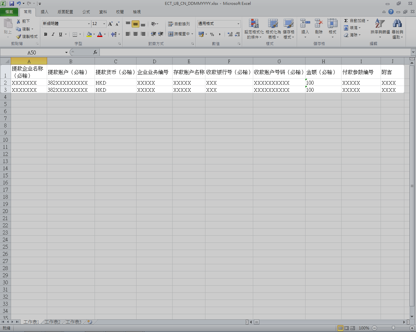Click the Find & Select binoculars icon
416x332 pixels.
397,24
